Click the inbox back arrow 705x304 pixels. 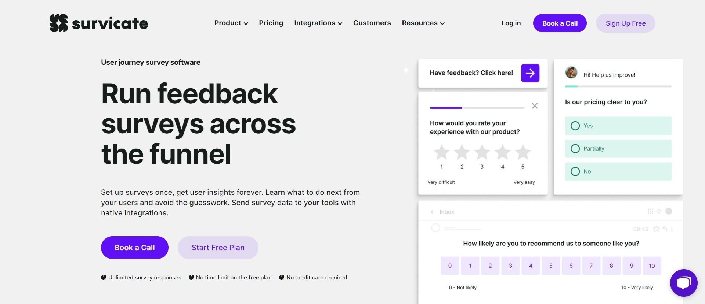(x=433, y=212)
